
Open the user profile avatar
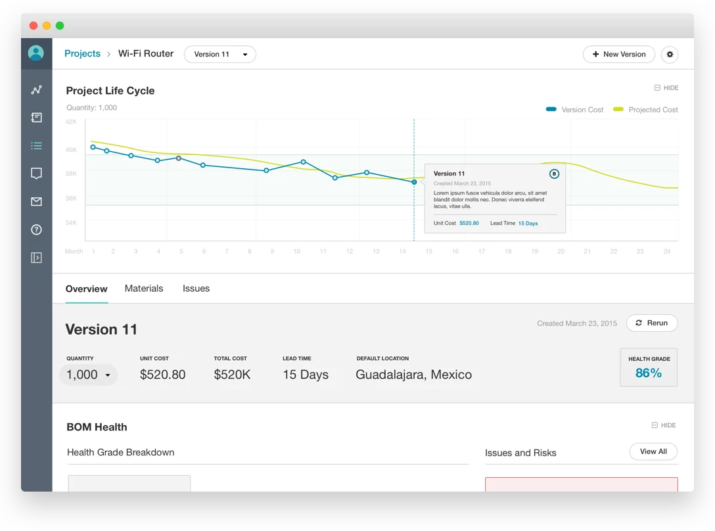pos(36,53)
